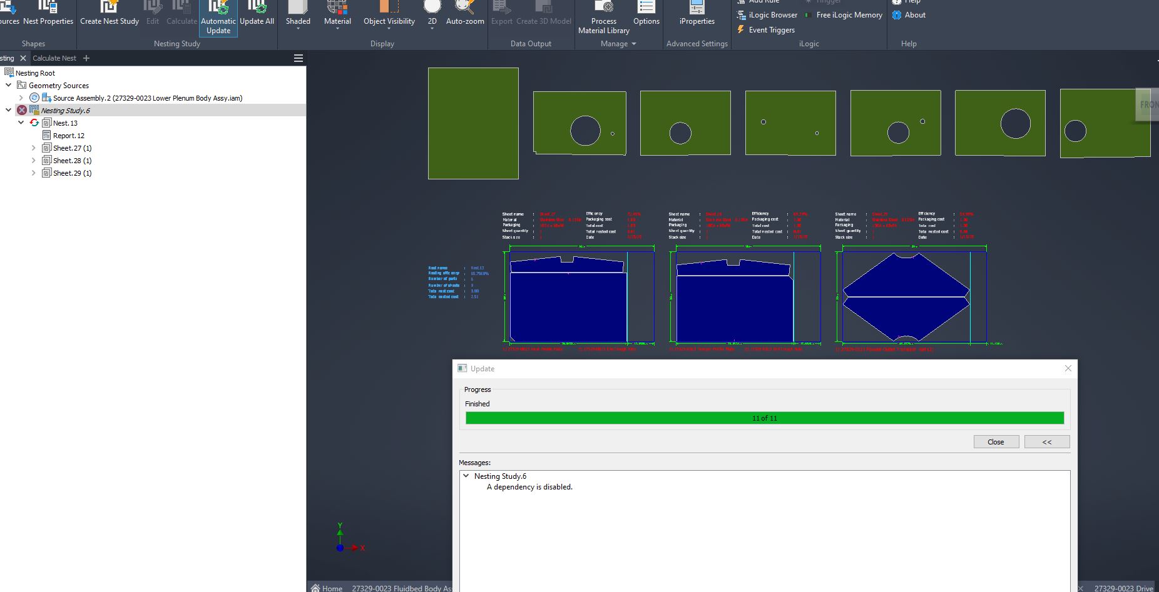The height and width of the screenshot is (592, 1159).
Task: Expand Sheet.27 (1) tree node
Action: pos(34,148)
